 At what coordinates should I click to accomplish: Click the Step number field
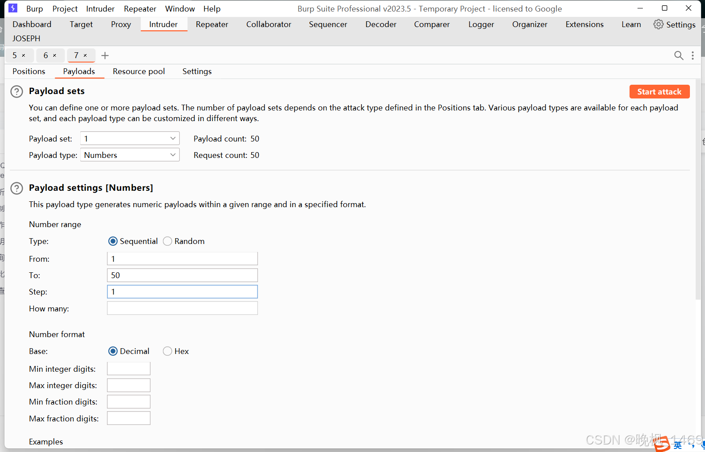coord(182,291)
